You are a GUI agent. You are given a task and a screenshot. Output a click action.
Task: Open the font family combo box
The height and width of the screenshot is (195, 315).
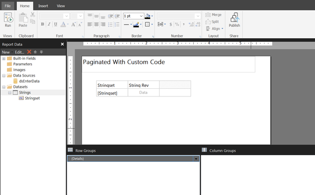coord(54,16)
